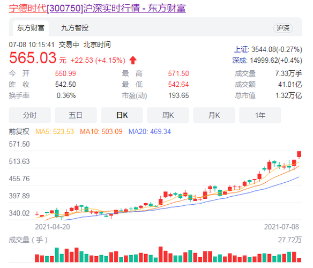Click the current price 565.03

[33, 58]
